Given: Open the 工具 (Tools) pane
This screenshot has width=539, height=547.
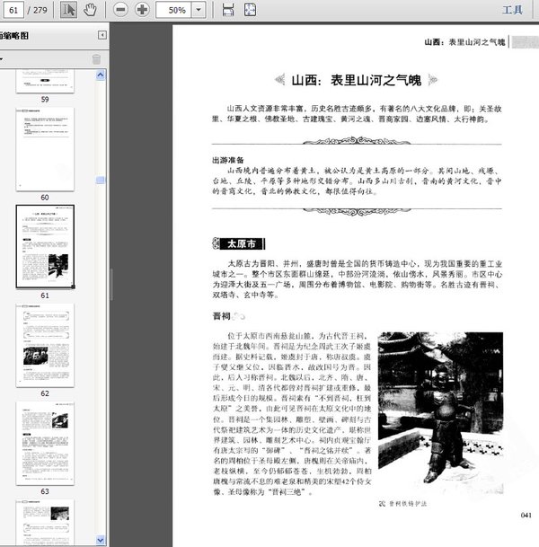Looking at the screenshot, I should click(x=512, y=10).
